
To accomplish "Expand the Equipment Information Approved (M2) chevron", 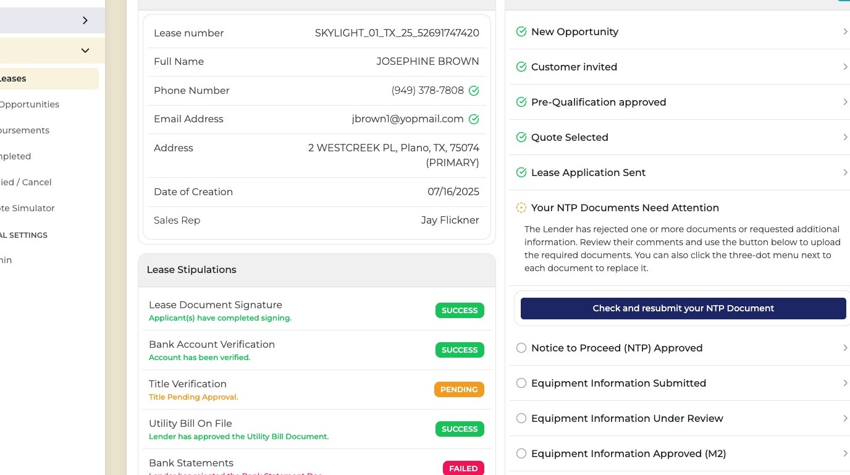I will pos(845,453).
